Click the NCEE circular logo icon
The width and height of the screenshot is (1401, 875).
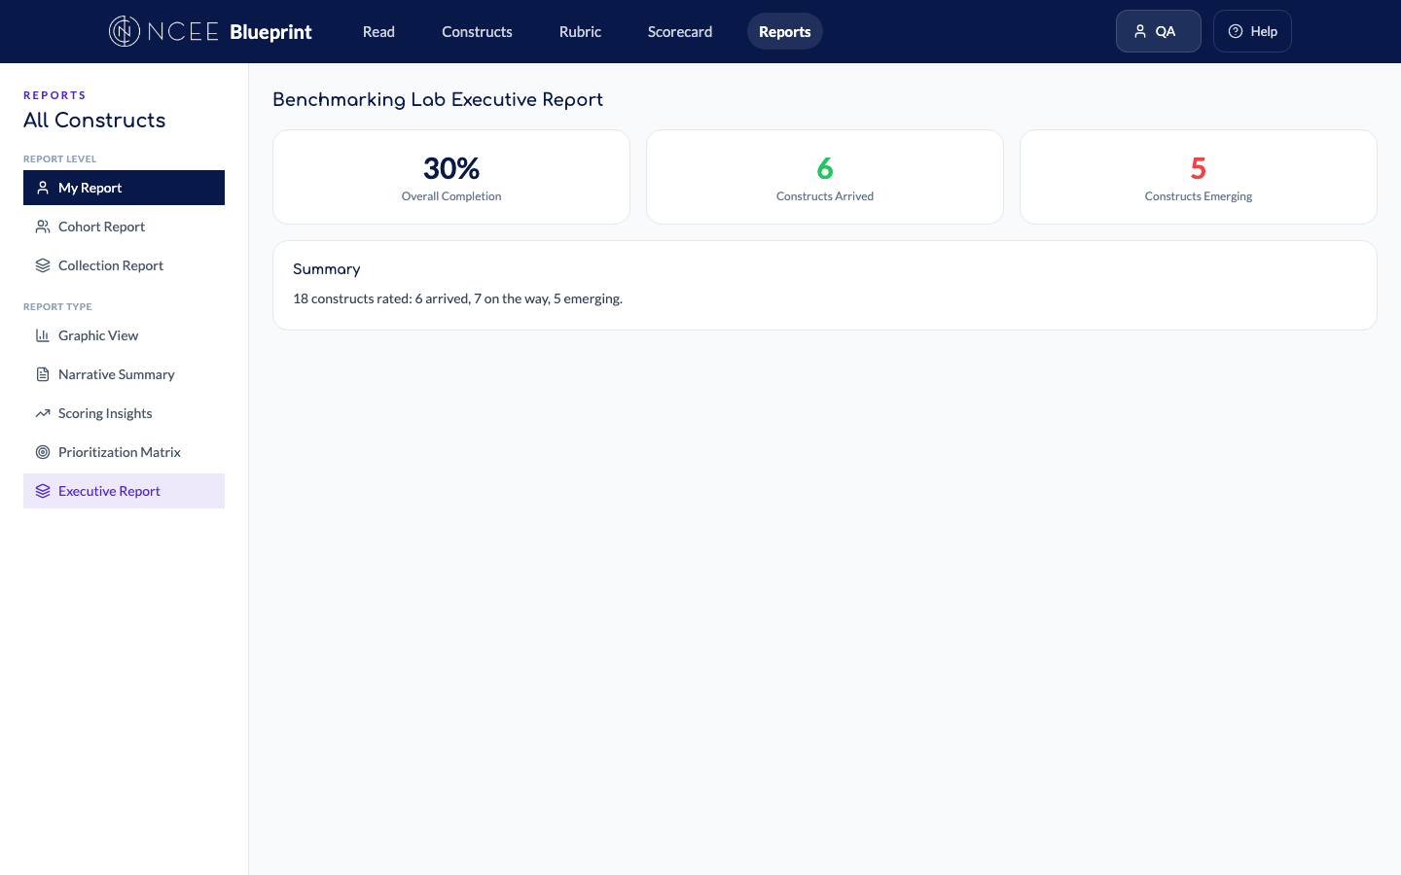coord(125,31)
